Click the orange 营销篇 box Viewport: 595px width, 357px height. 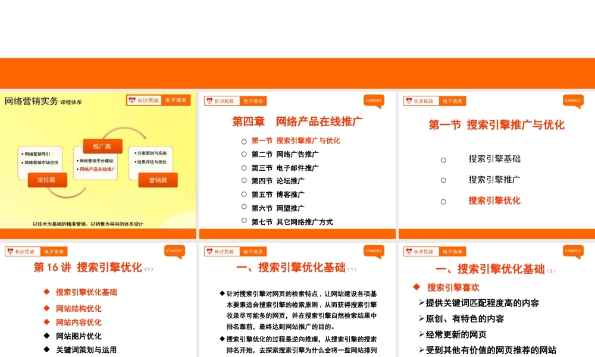158,180
